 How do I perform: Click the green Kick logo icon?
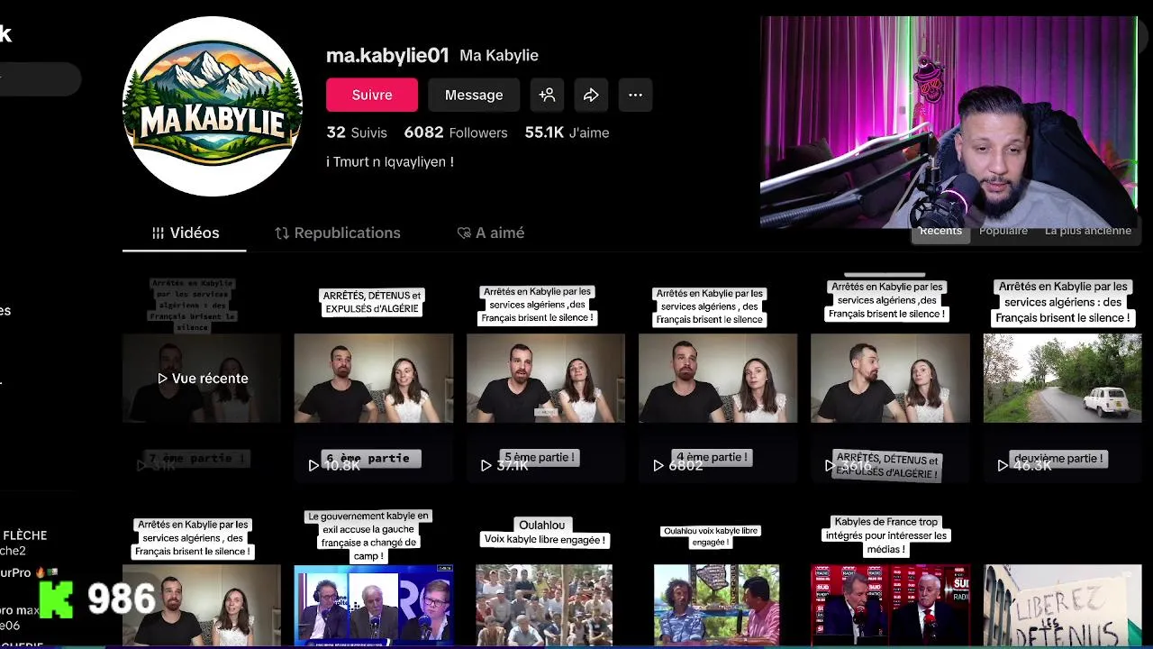click(x=56, y=599)
